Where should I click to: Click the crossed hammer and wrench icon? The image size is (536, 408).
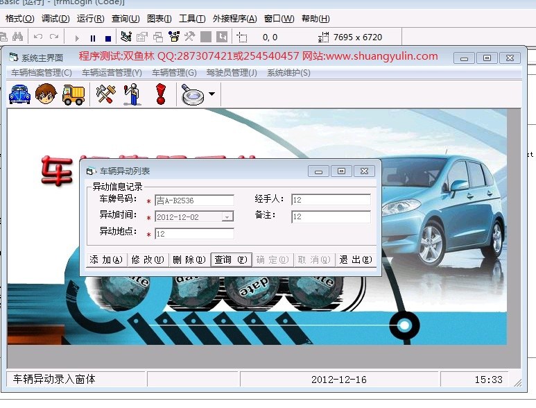(105, 94)
